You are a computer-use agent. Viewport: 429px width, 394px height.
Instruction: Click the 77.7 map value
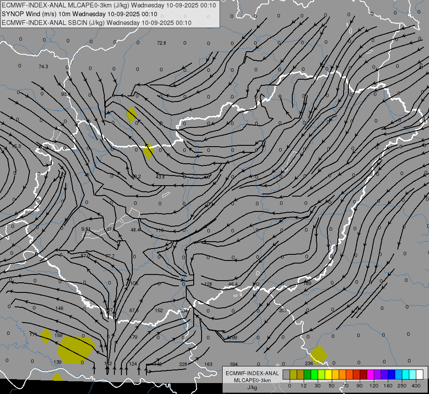point(110,256)
